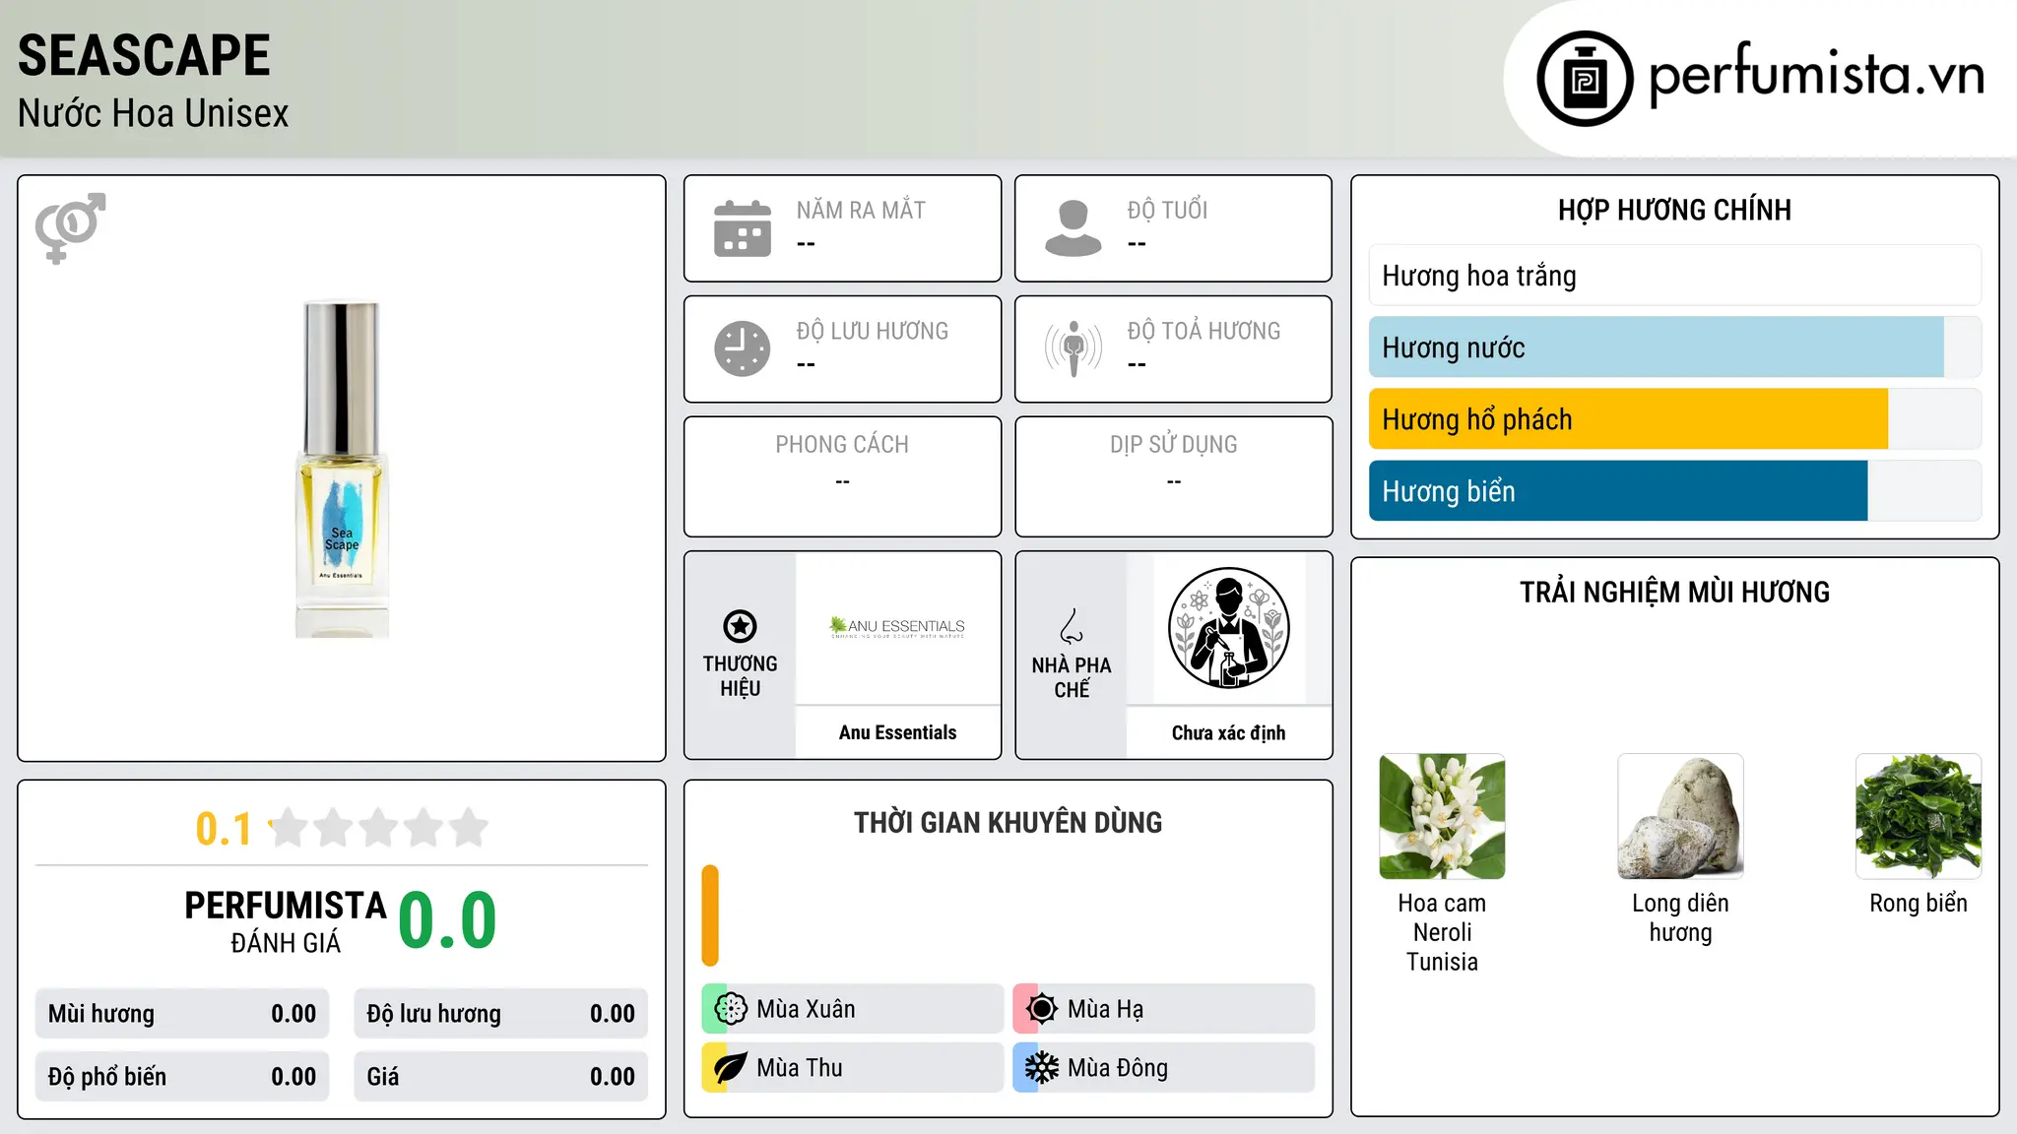Click the sillage projection icon
The image size is (2017, 1134).
point(1074,348)
